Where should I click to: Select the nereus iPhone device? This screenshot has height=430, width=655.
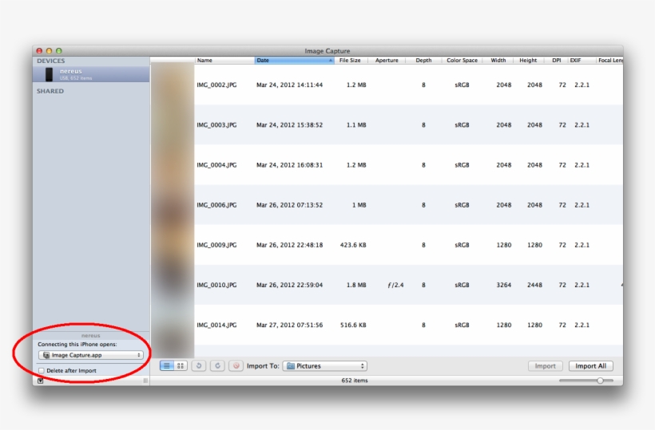pos(90,74)
